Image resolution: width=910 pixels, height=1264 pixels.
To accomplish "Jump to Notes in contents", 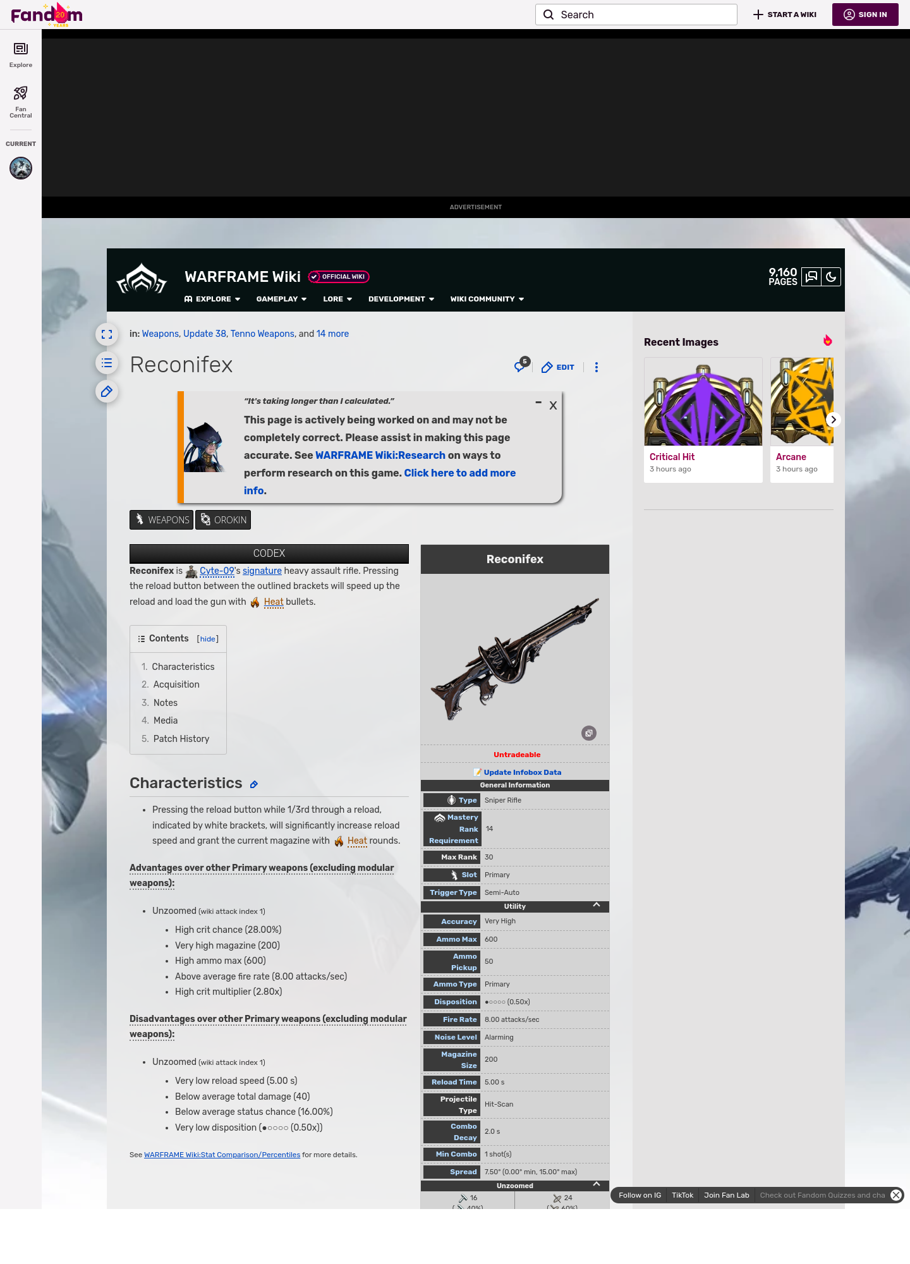I will [166, 703].
